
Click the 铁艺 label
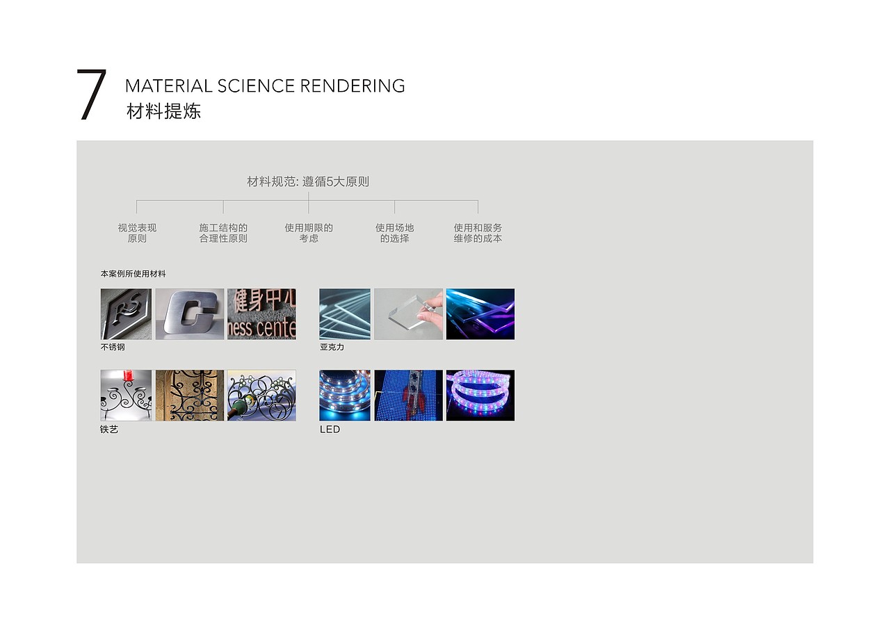[109, 430]
